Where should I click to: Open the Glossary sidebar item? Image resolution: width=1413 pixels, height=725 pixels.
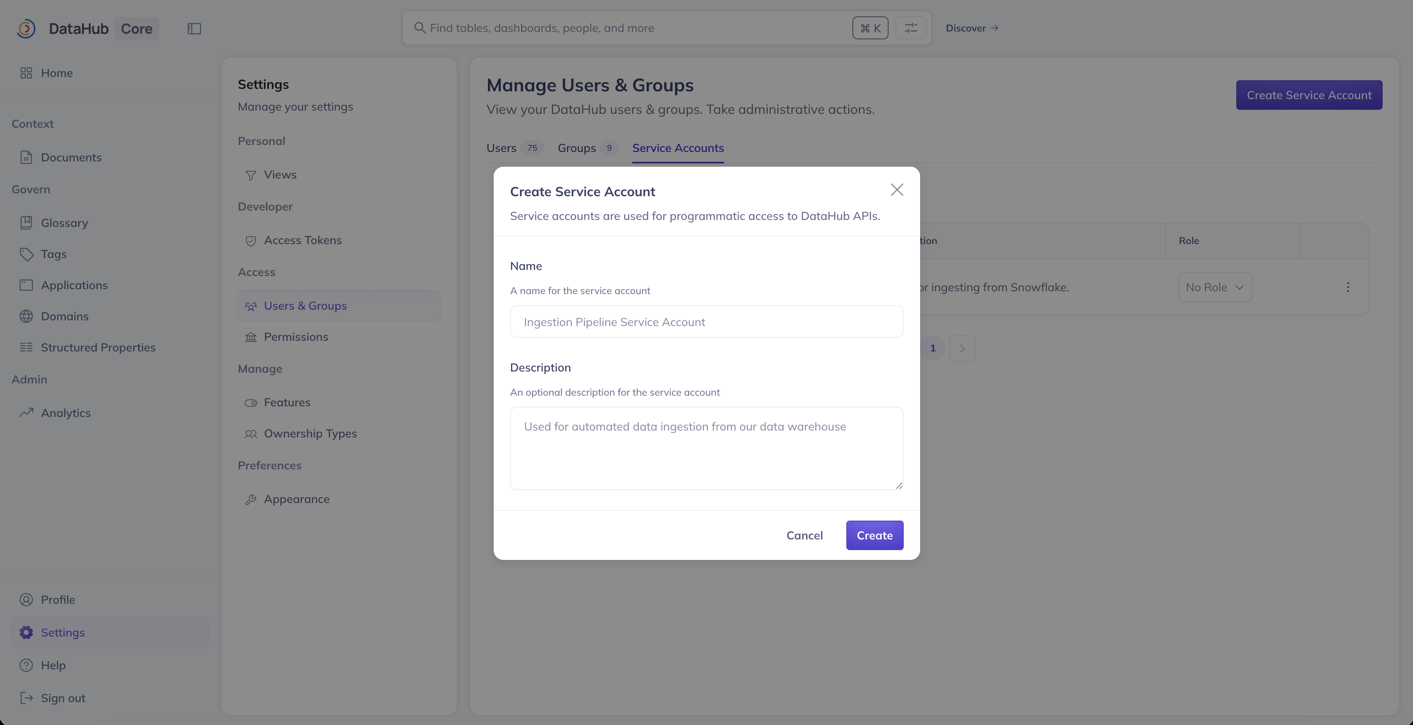click(64, 223)
